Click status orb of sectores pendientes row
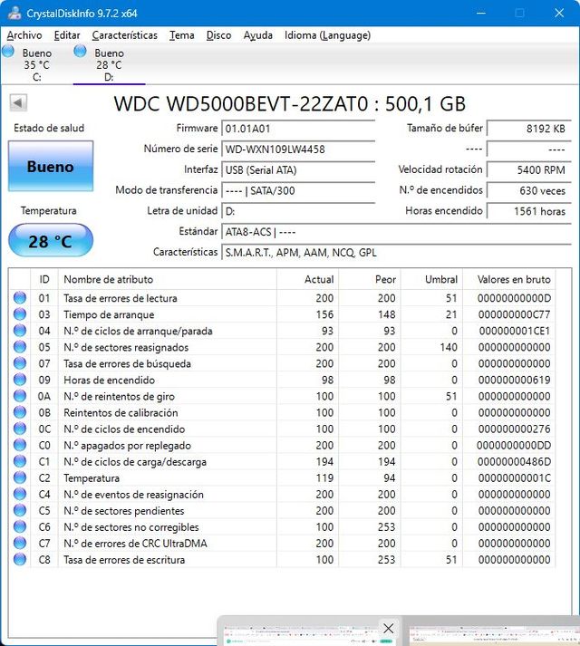Image resolution: width=580 pixels, height=646 pixels. click(x=20, y=510)
